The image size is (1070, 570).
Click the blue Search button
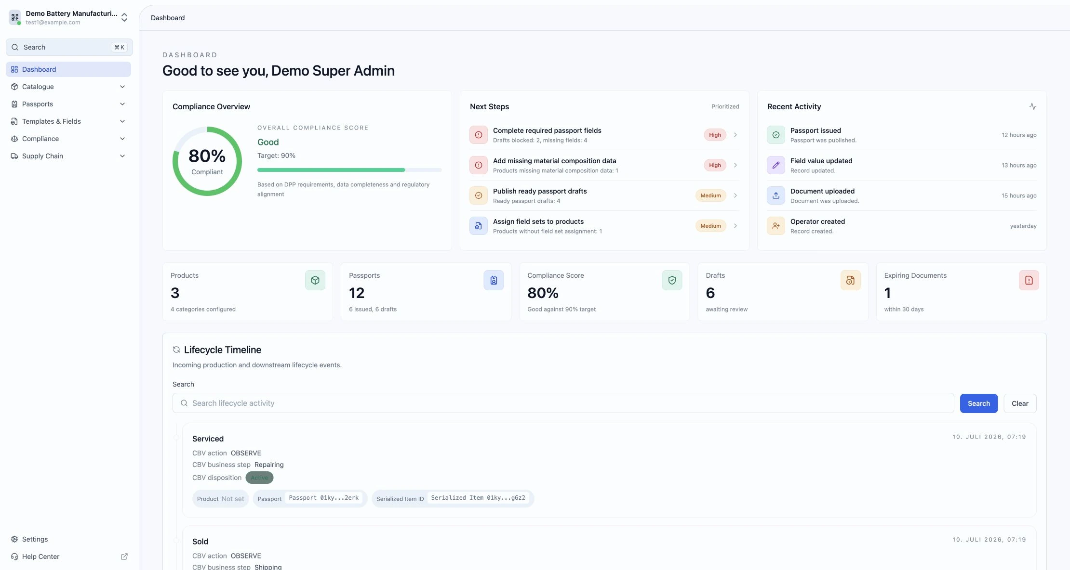pos(979,403)
